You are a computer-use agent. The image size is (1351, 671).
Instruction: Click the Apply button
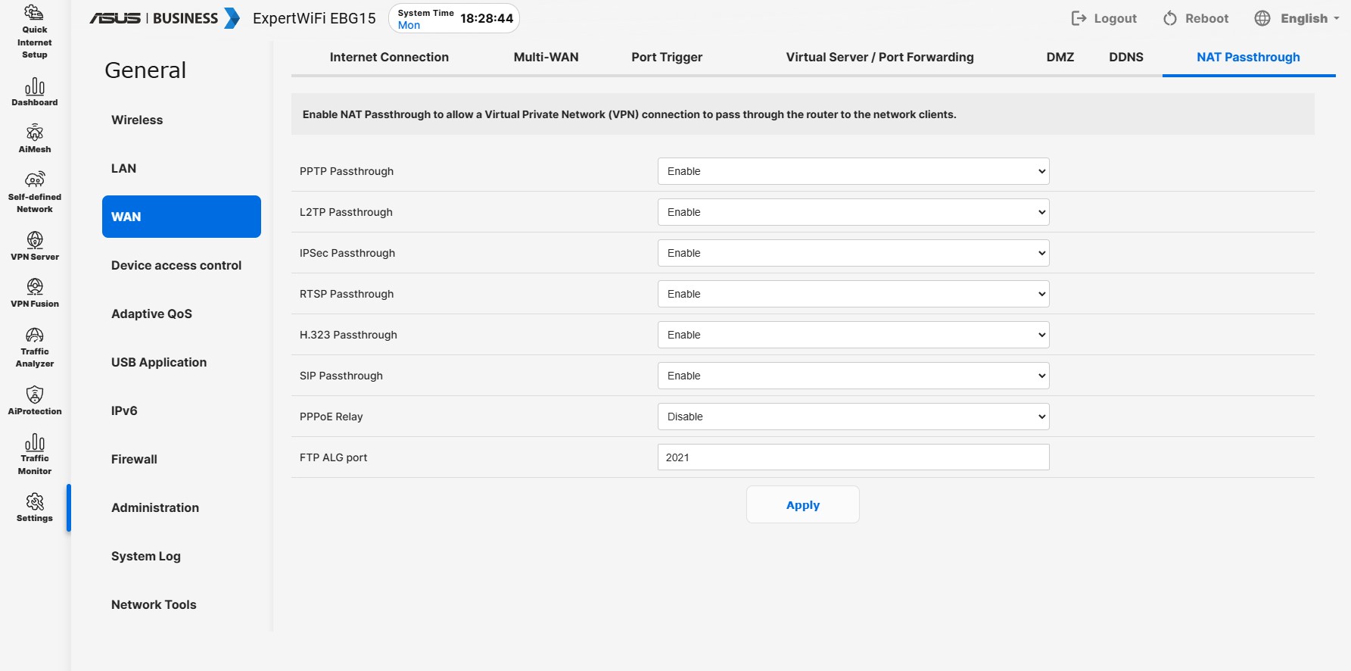[x=802, y=505]
